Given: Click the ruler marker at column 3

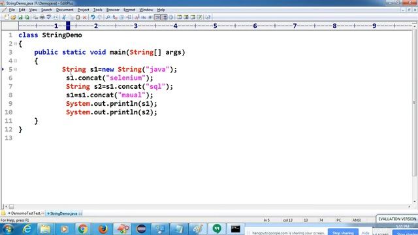Looking at the screenshot, I should pyautogui.click(x=136, y=26).
